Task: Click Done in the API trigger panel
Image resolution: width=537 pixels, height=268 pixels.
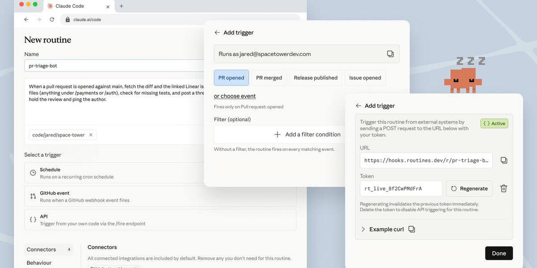Action: (499, 253)
